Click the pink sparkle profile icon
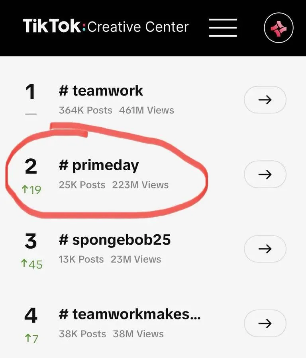The height and width of the screenshot is (358, 306). coord(279,27)
